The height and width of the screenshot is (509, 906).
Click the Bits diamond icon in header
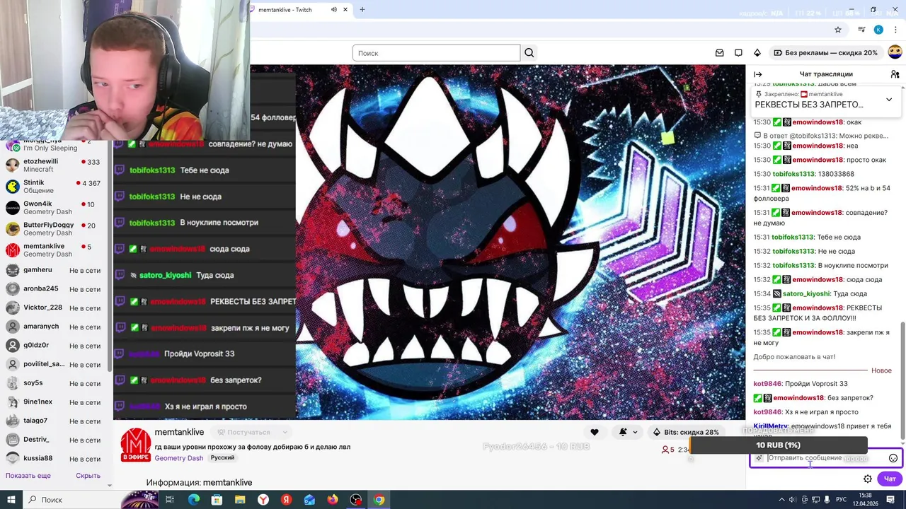(x=757, y=53)
